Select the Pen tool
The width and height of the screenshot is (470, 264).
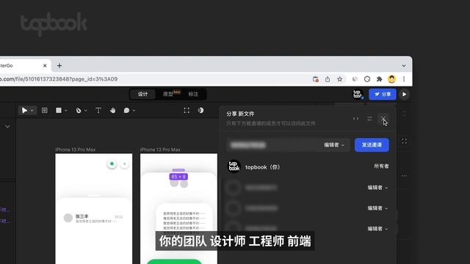click(x=79, y=111)
